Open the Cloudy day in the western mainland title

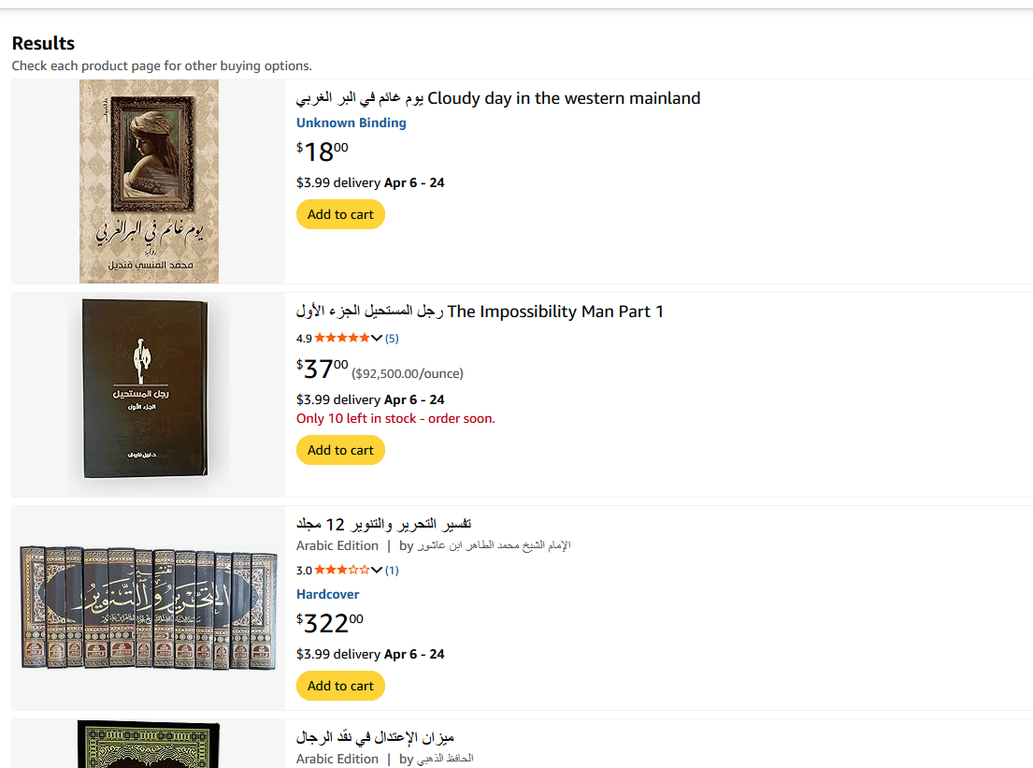point(498,98)
